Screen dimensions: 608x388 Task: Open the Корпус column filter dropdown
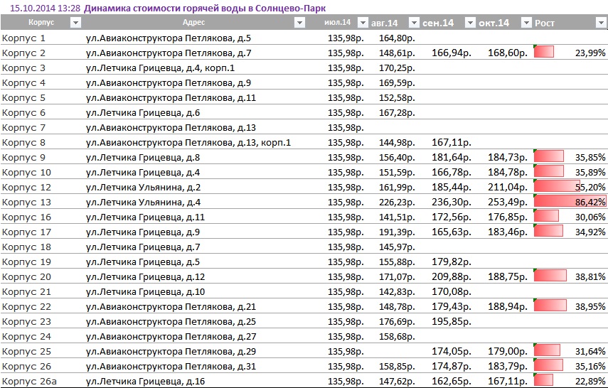pyautogui.click(x=75, y=23)
